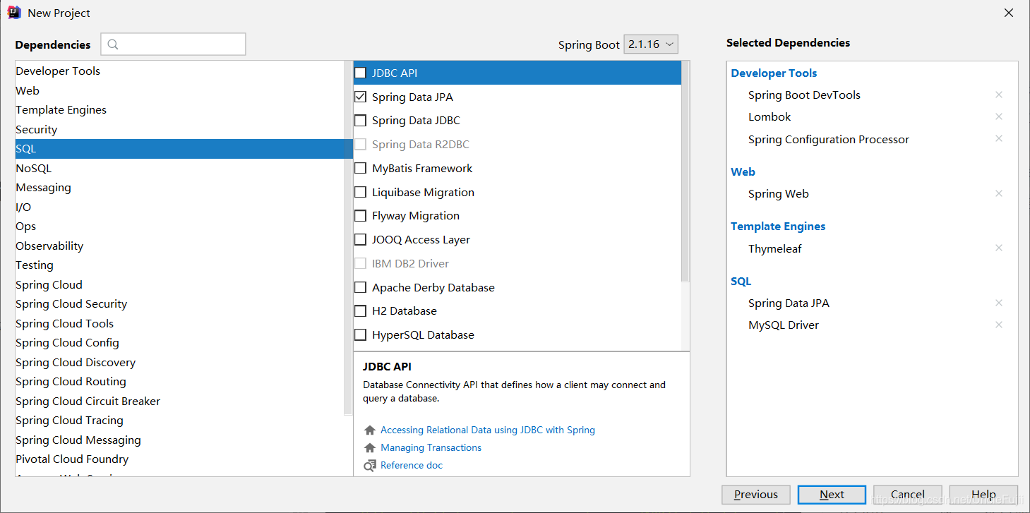Enable Liquibase Migration checkbox
This screenshot has width=1030, height=513.
[x=360, y=192]
